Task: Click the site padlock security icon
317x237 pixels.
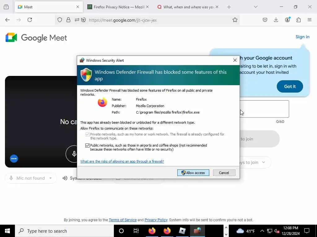Action: pos(68,20)
